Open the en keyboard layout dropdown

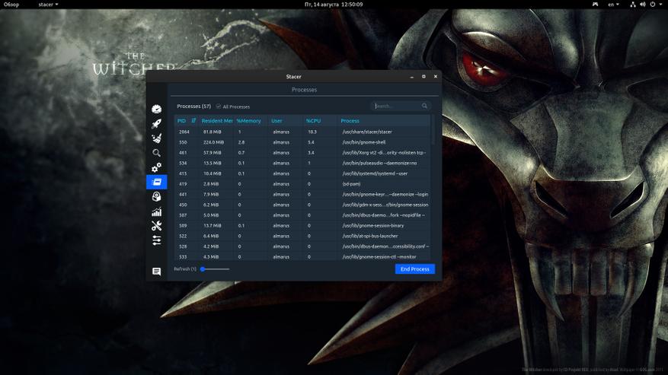613,5
